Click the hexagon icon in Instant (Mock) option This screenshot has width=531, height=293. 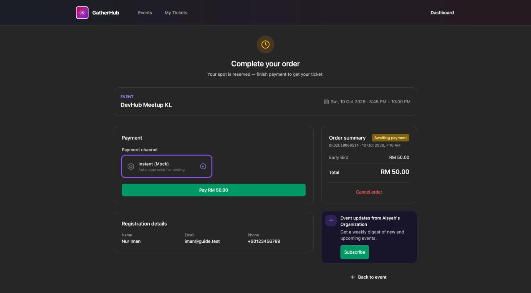(131, 166)
